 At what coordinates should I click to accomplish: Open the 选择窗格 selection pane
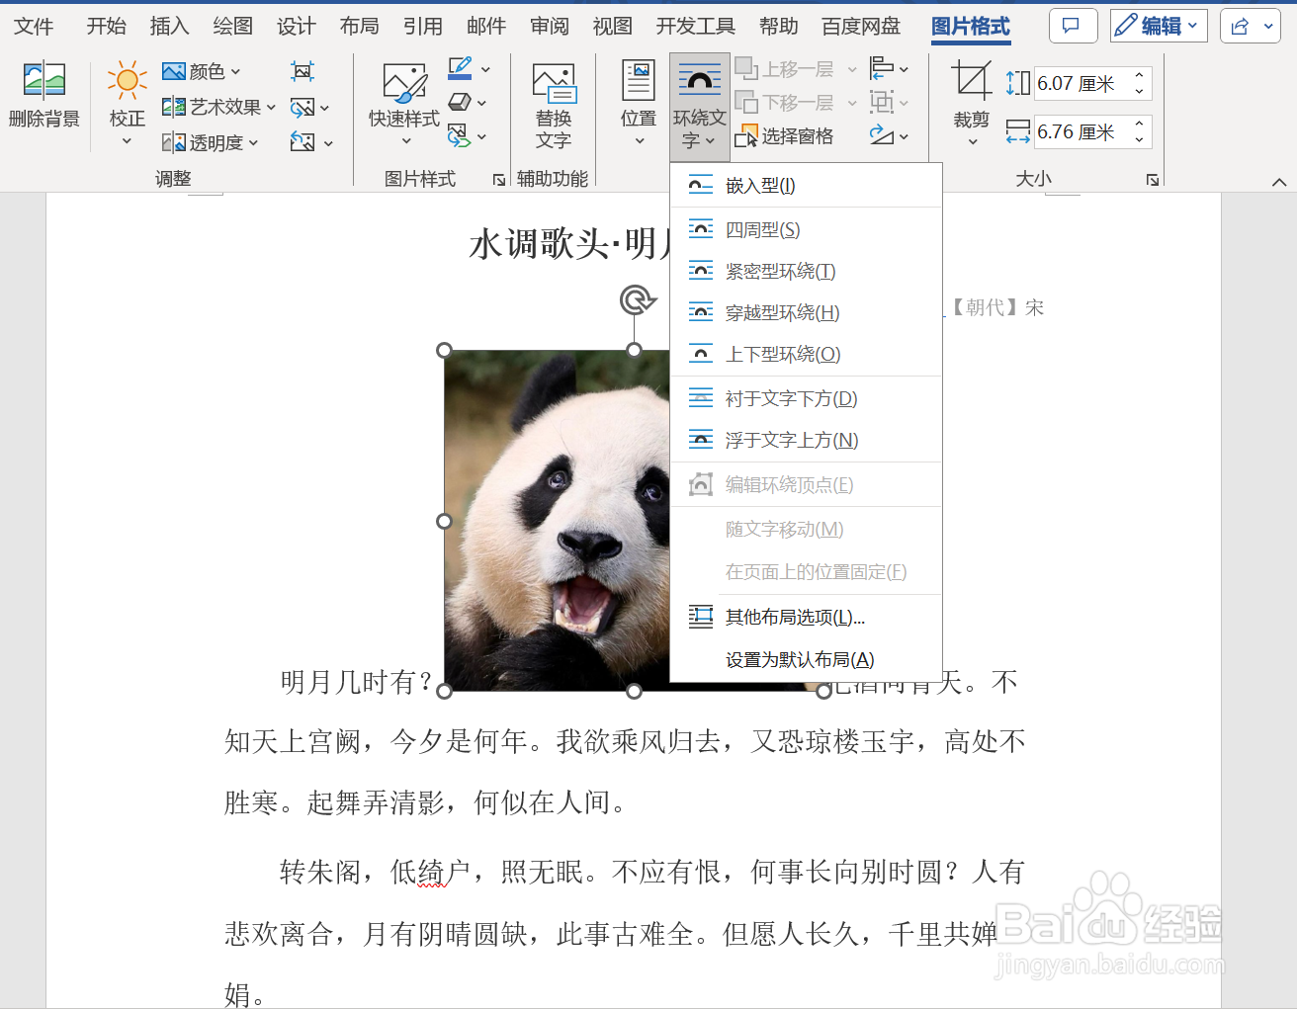point(786,136)
